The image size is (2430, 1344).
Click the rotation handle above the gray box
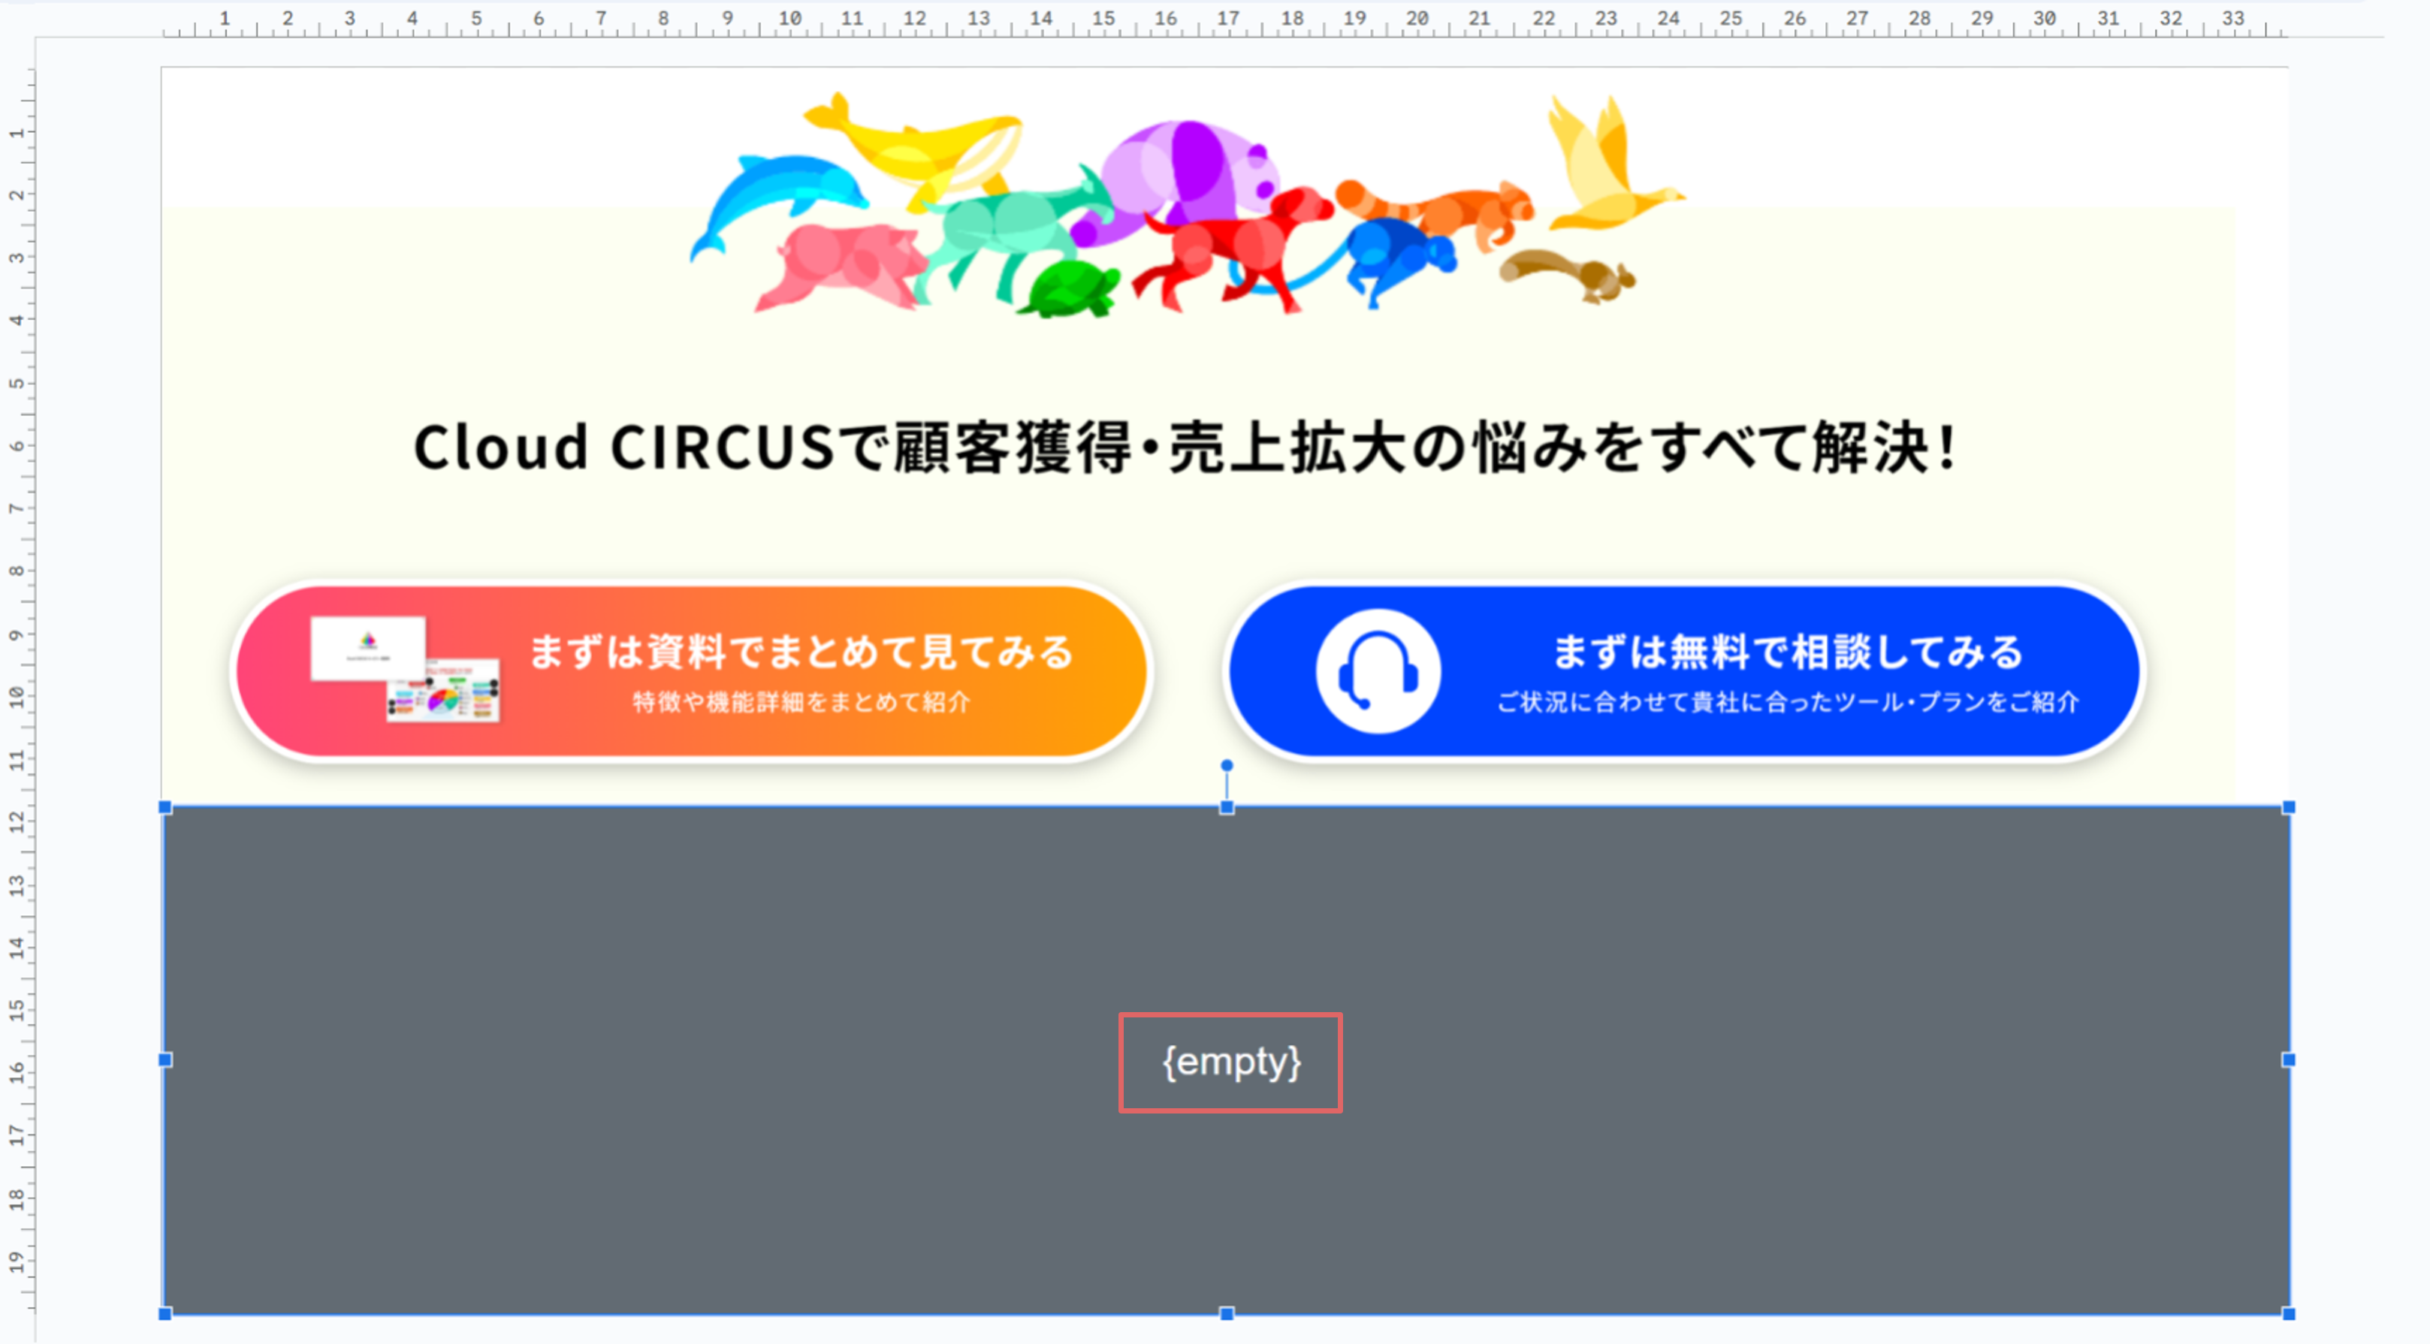1227,765
